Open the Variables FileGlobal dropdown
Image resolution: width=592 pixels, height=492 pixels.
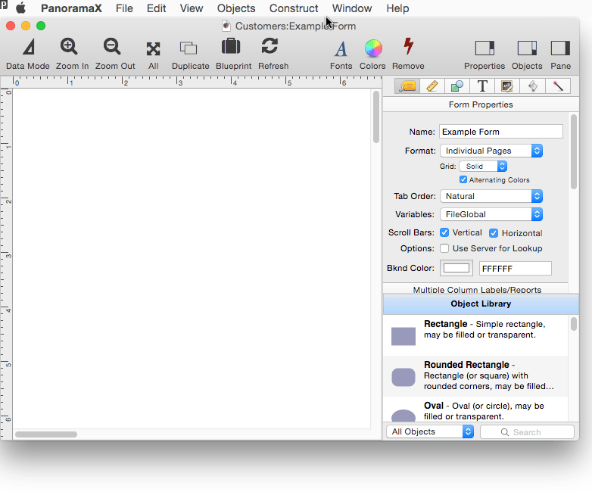tap(491, 214)
